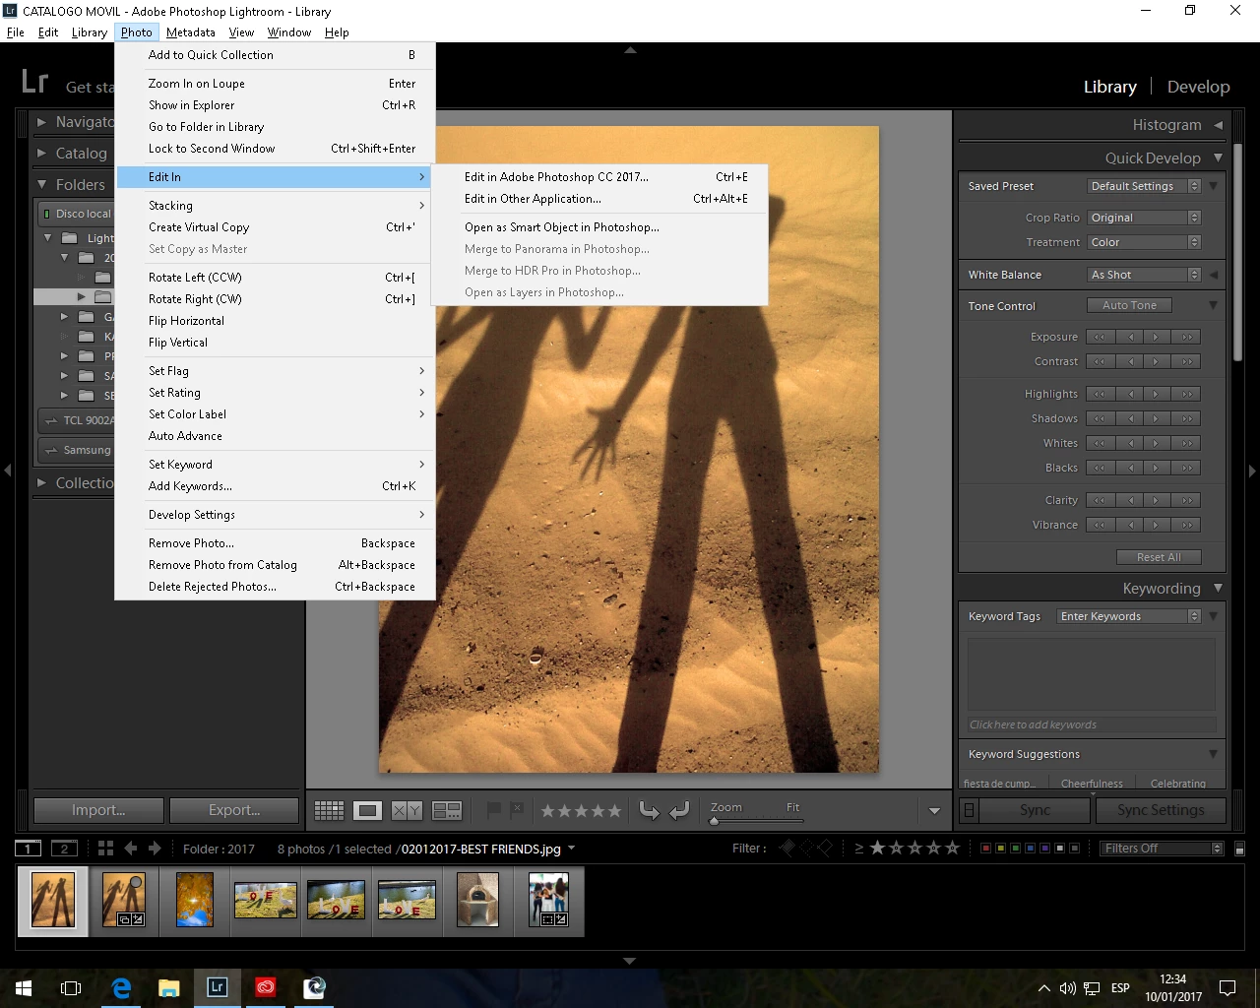The image size is (1260, 1008).
Task: Click the Auto Tone button
Action: point(1129,305)
